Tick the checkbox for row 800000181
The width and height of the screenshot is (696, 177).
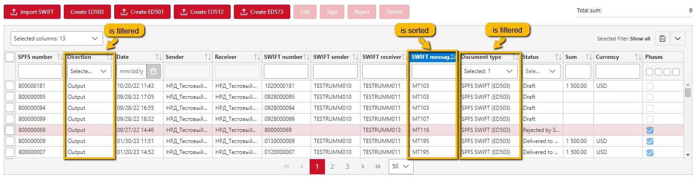click(x=10, y=86)
